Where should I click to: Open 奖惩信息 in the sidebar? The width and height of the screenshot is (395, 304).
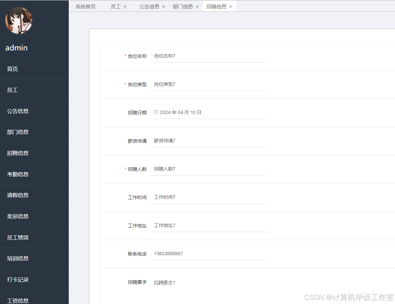(34, 216)
